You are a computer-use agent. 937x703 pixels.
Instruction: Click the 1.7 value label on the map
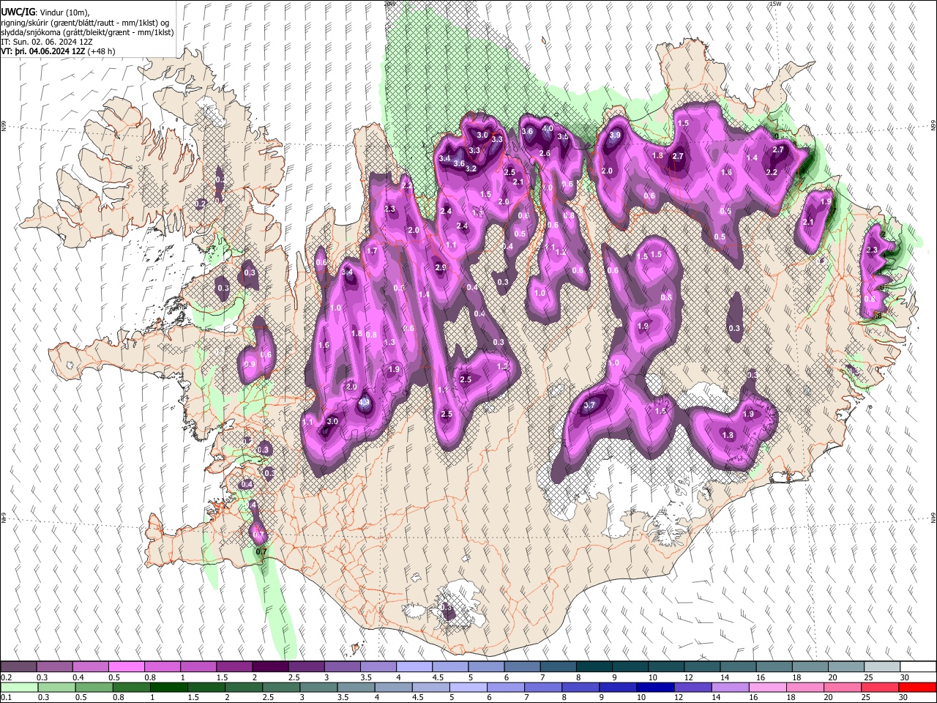(x=372, y=251)
